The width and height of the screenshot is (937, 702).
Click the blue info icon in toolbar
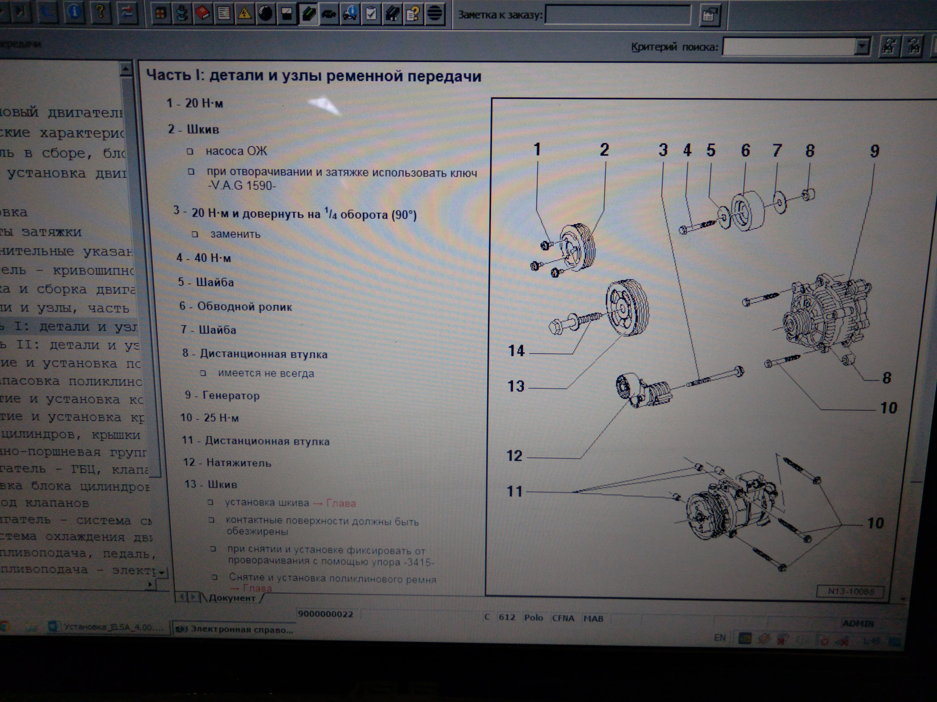click(x=74, y=12)
